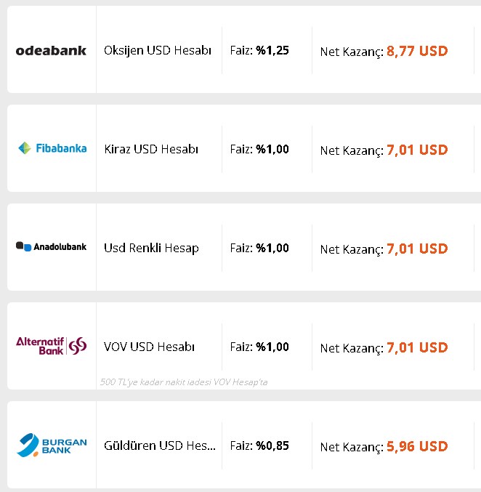
Task: Click Burgan Bank Faiz %0,85 value
Action: pyautogui.click(x=272, y=446)
